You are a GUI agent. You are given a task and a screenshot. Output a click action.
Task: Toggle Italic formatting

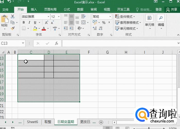pos(29,22)
